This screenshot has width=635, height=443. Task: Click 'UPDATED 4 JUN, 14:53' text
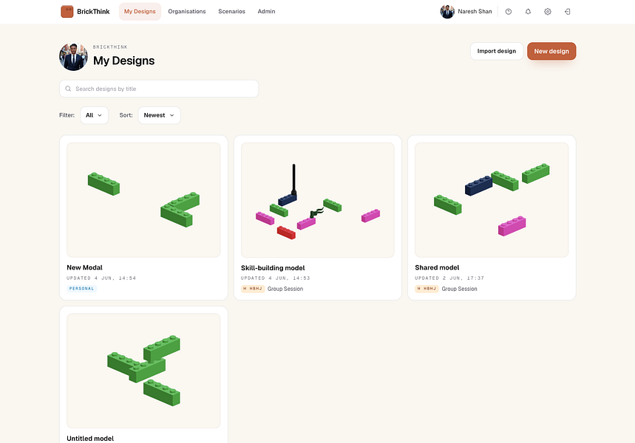point(276,278)
